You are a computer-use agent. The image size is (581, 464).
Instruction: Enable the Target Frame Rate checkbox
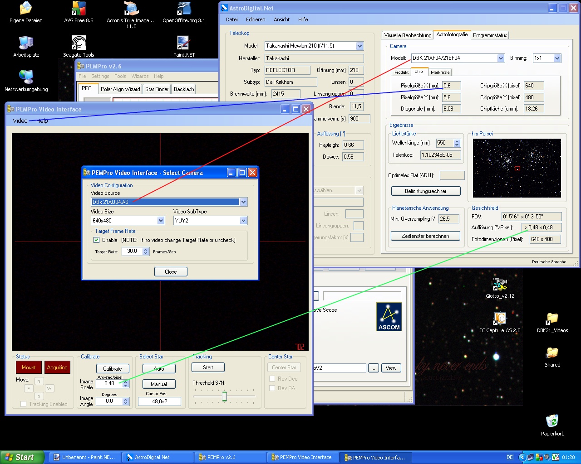coord(96,240)
